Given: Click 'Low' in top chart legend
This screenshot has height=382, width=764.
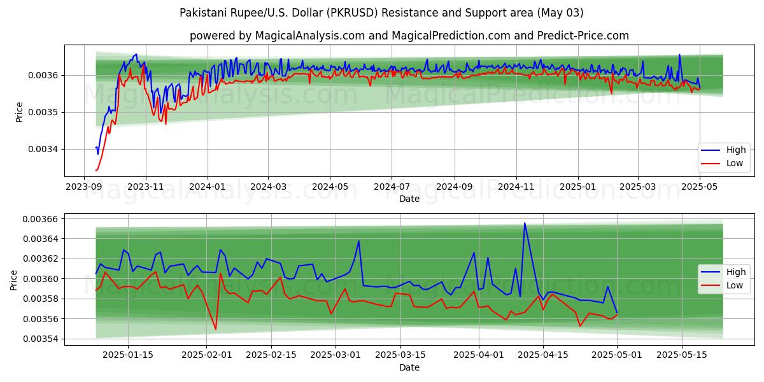Looking at the screenshot, I should pyautogui.click(x=735, y=164).
